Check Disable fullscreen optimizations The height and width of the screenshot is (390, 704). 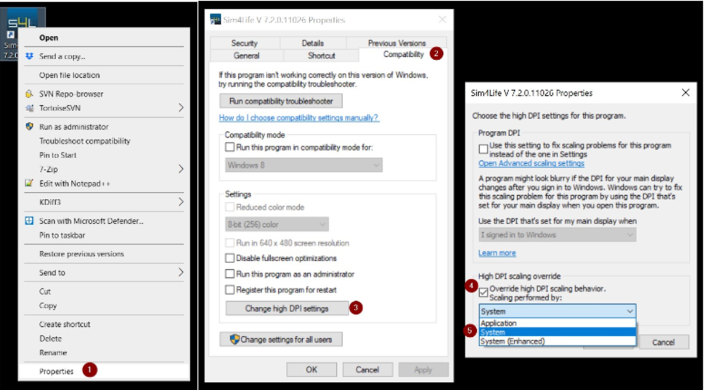[230, 258]
